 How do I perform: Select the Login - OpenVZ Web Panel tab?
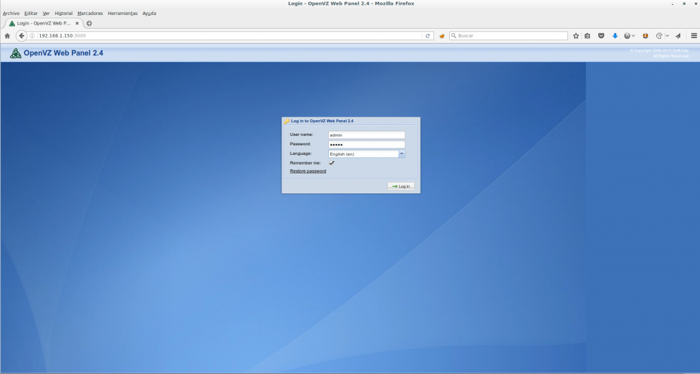point(43,23)
